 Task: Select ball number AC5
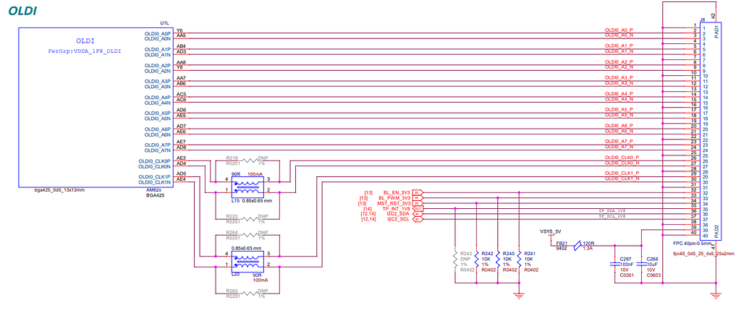(x=181, y=94)
